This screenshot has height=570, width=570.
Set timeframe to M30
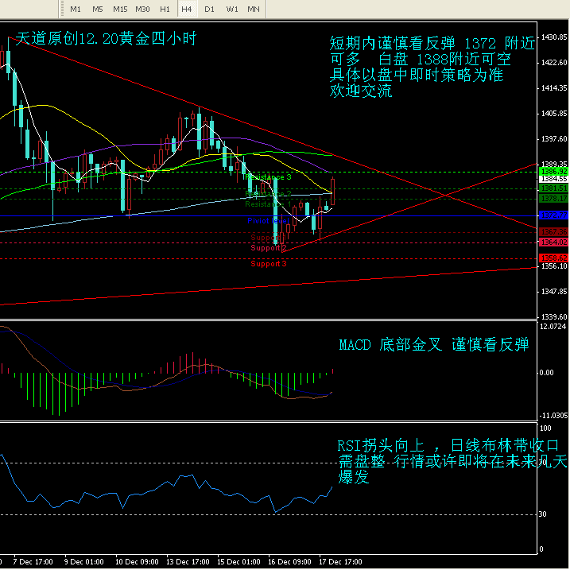coord(143,9)
